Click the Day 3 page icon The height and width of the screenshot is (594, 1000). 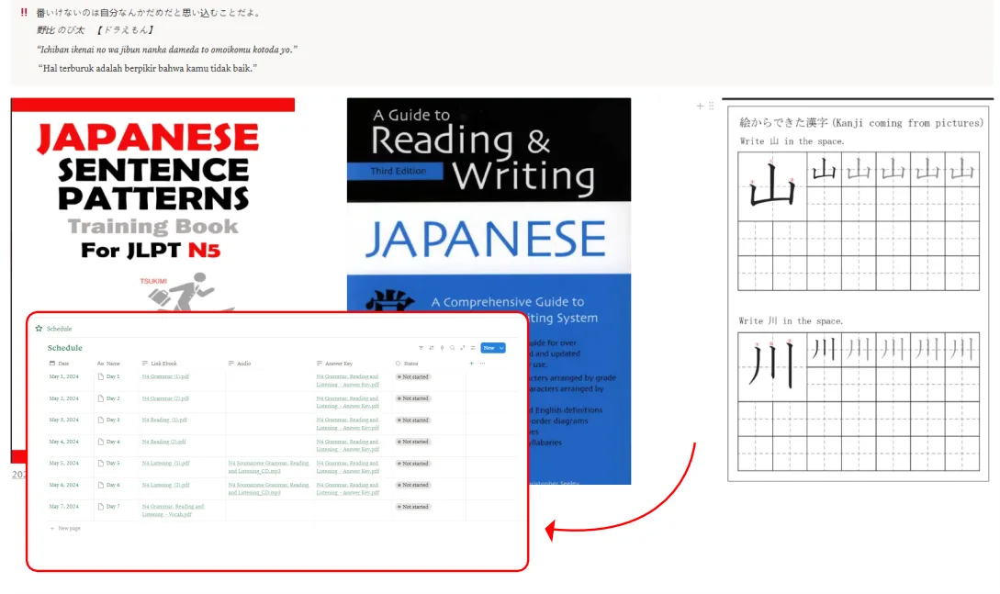[x=101, y=420]
